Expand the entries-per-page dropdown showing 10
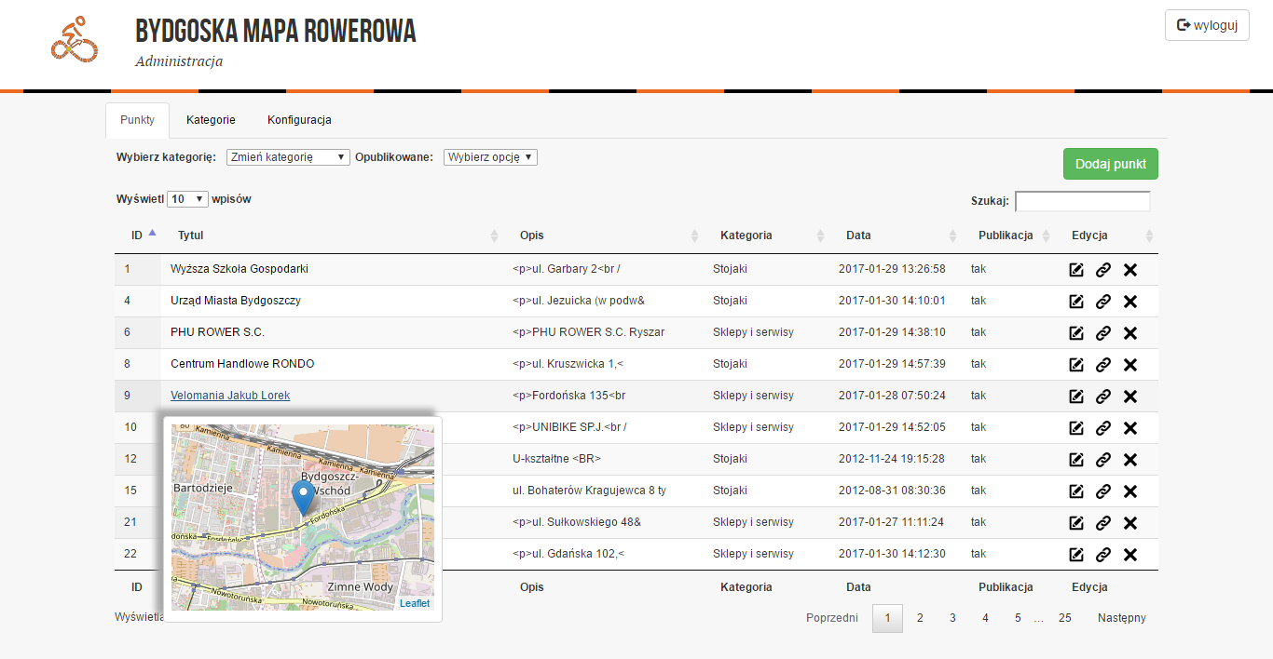Screen dimensions: 1273x659 click(187, 199)
